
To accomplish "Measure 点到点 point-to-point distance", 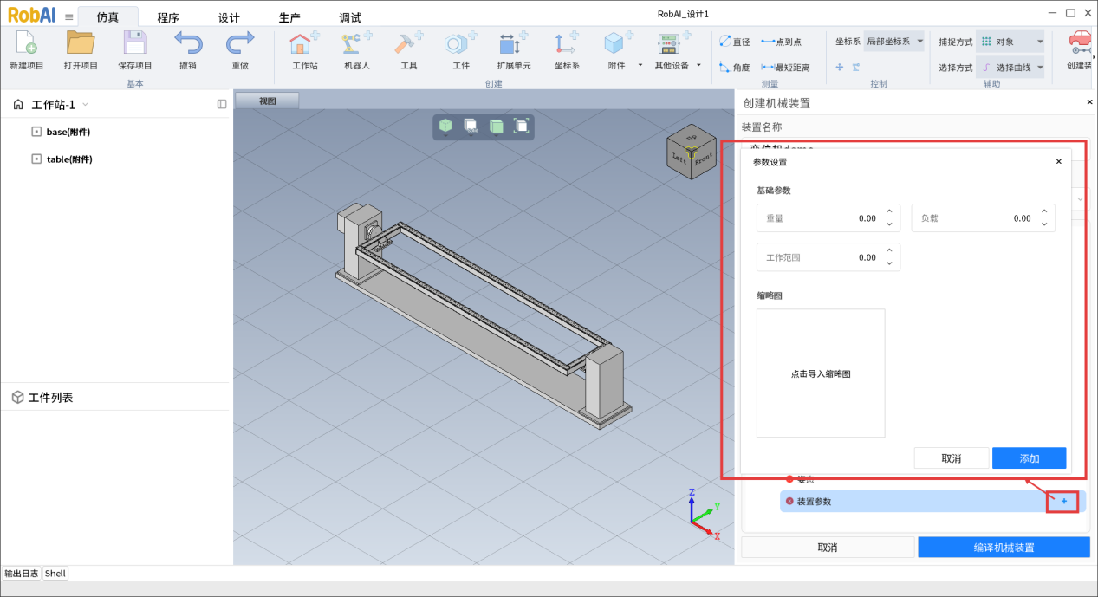I will tap(781, 42).
